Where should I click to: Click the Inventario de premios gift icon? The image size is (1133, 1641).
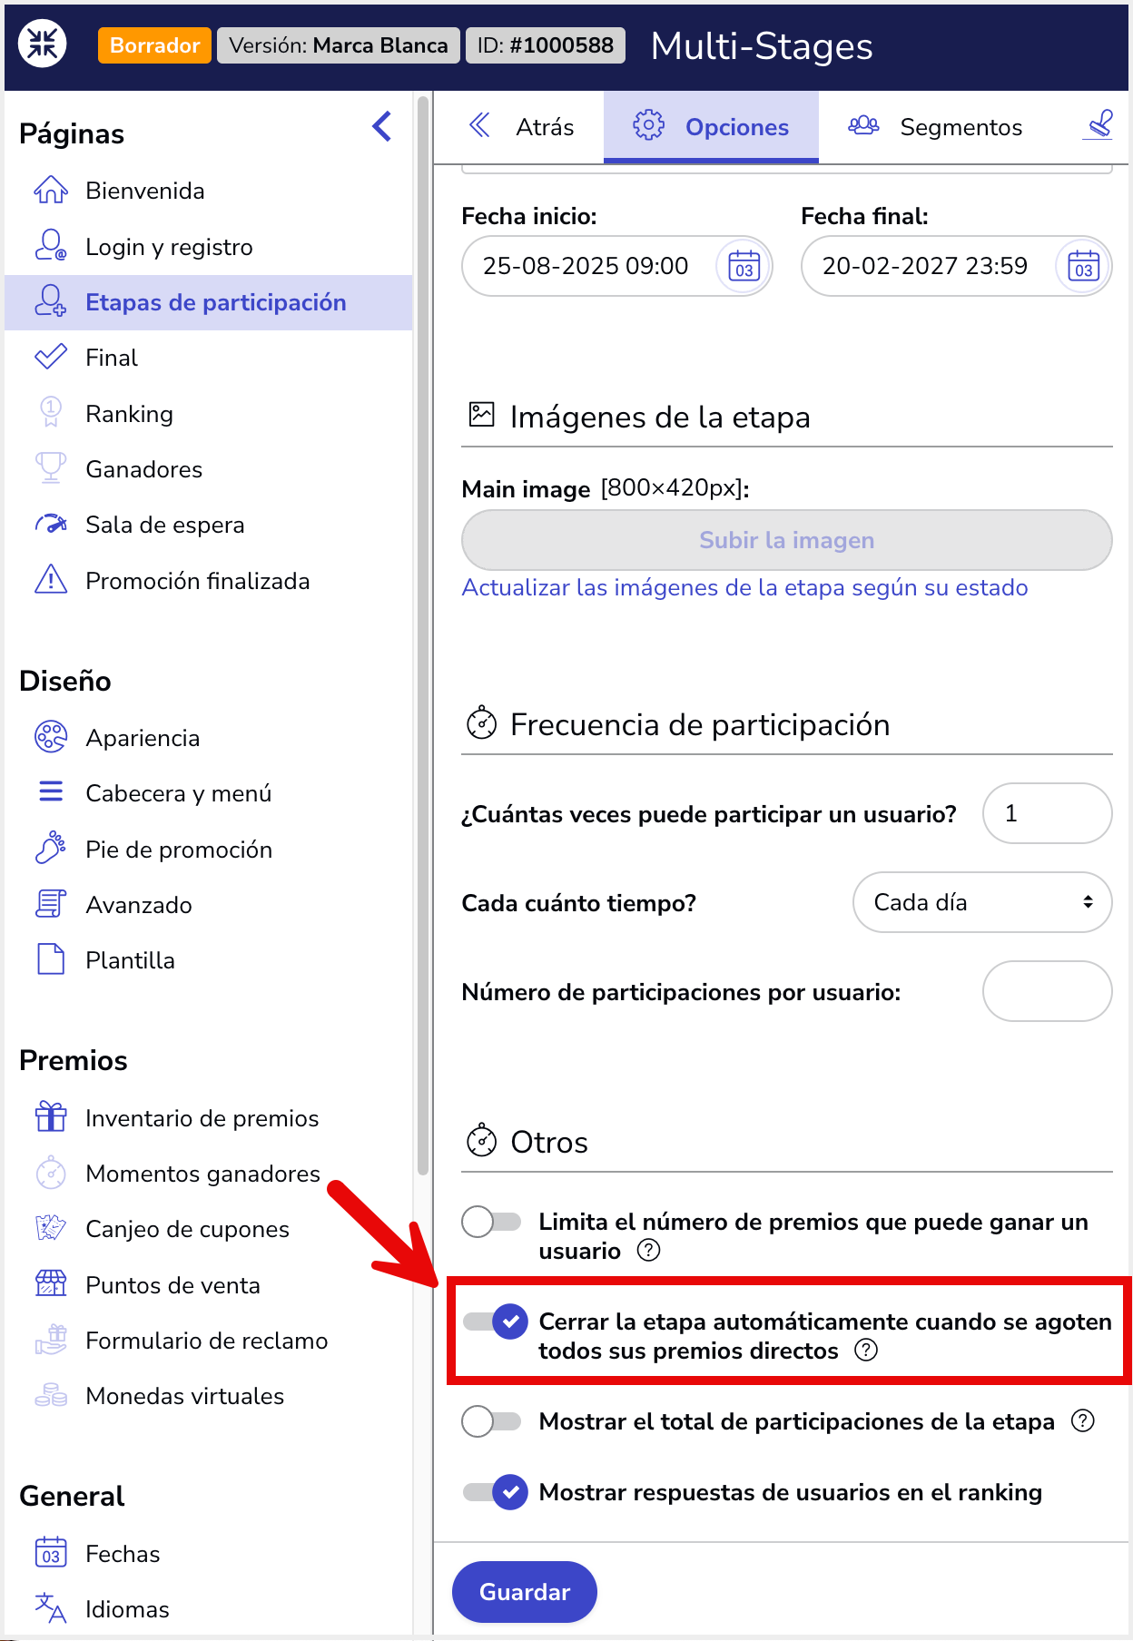[51, 1117]
